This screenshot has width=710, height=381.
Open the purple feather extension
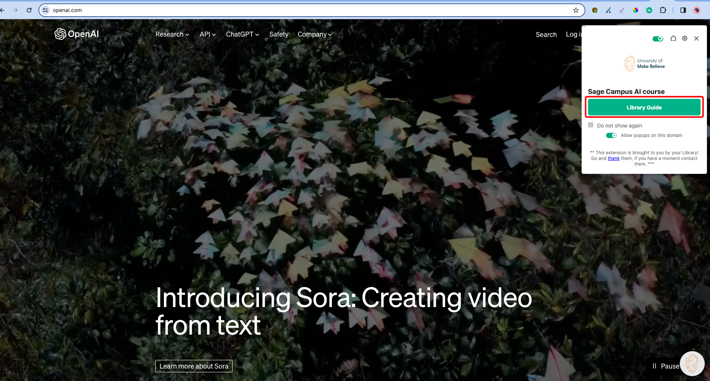click(x=622, y=10)
